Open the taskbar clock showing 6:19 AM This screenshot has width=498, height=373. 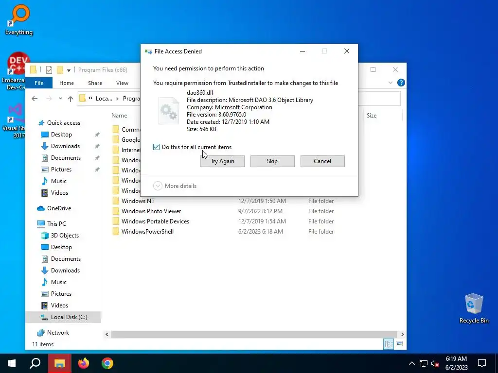point(456,363)
